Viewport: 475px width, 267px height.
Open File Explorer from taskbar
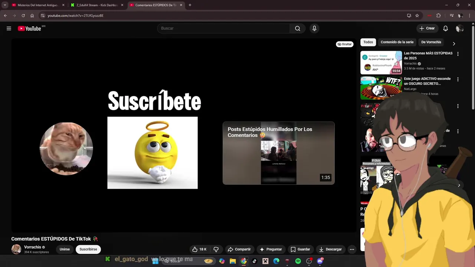pyautogui.click(x=233, y=261)
